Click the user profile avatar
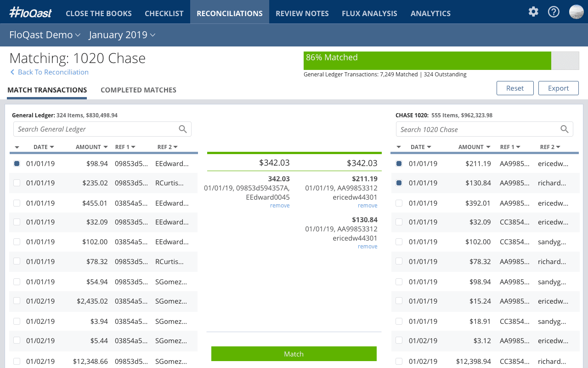 pos(576,12)
